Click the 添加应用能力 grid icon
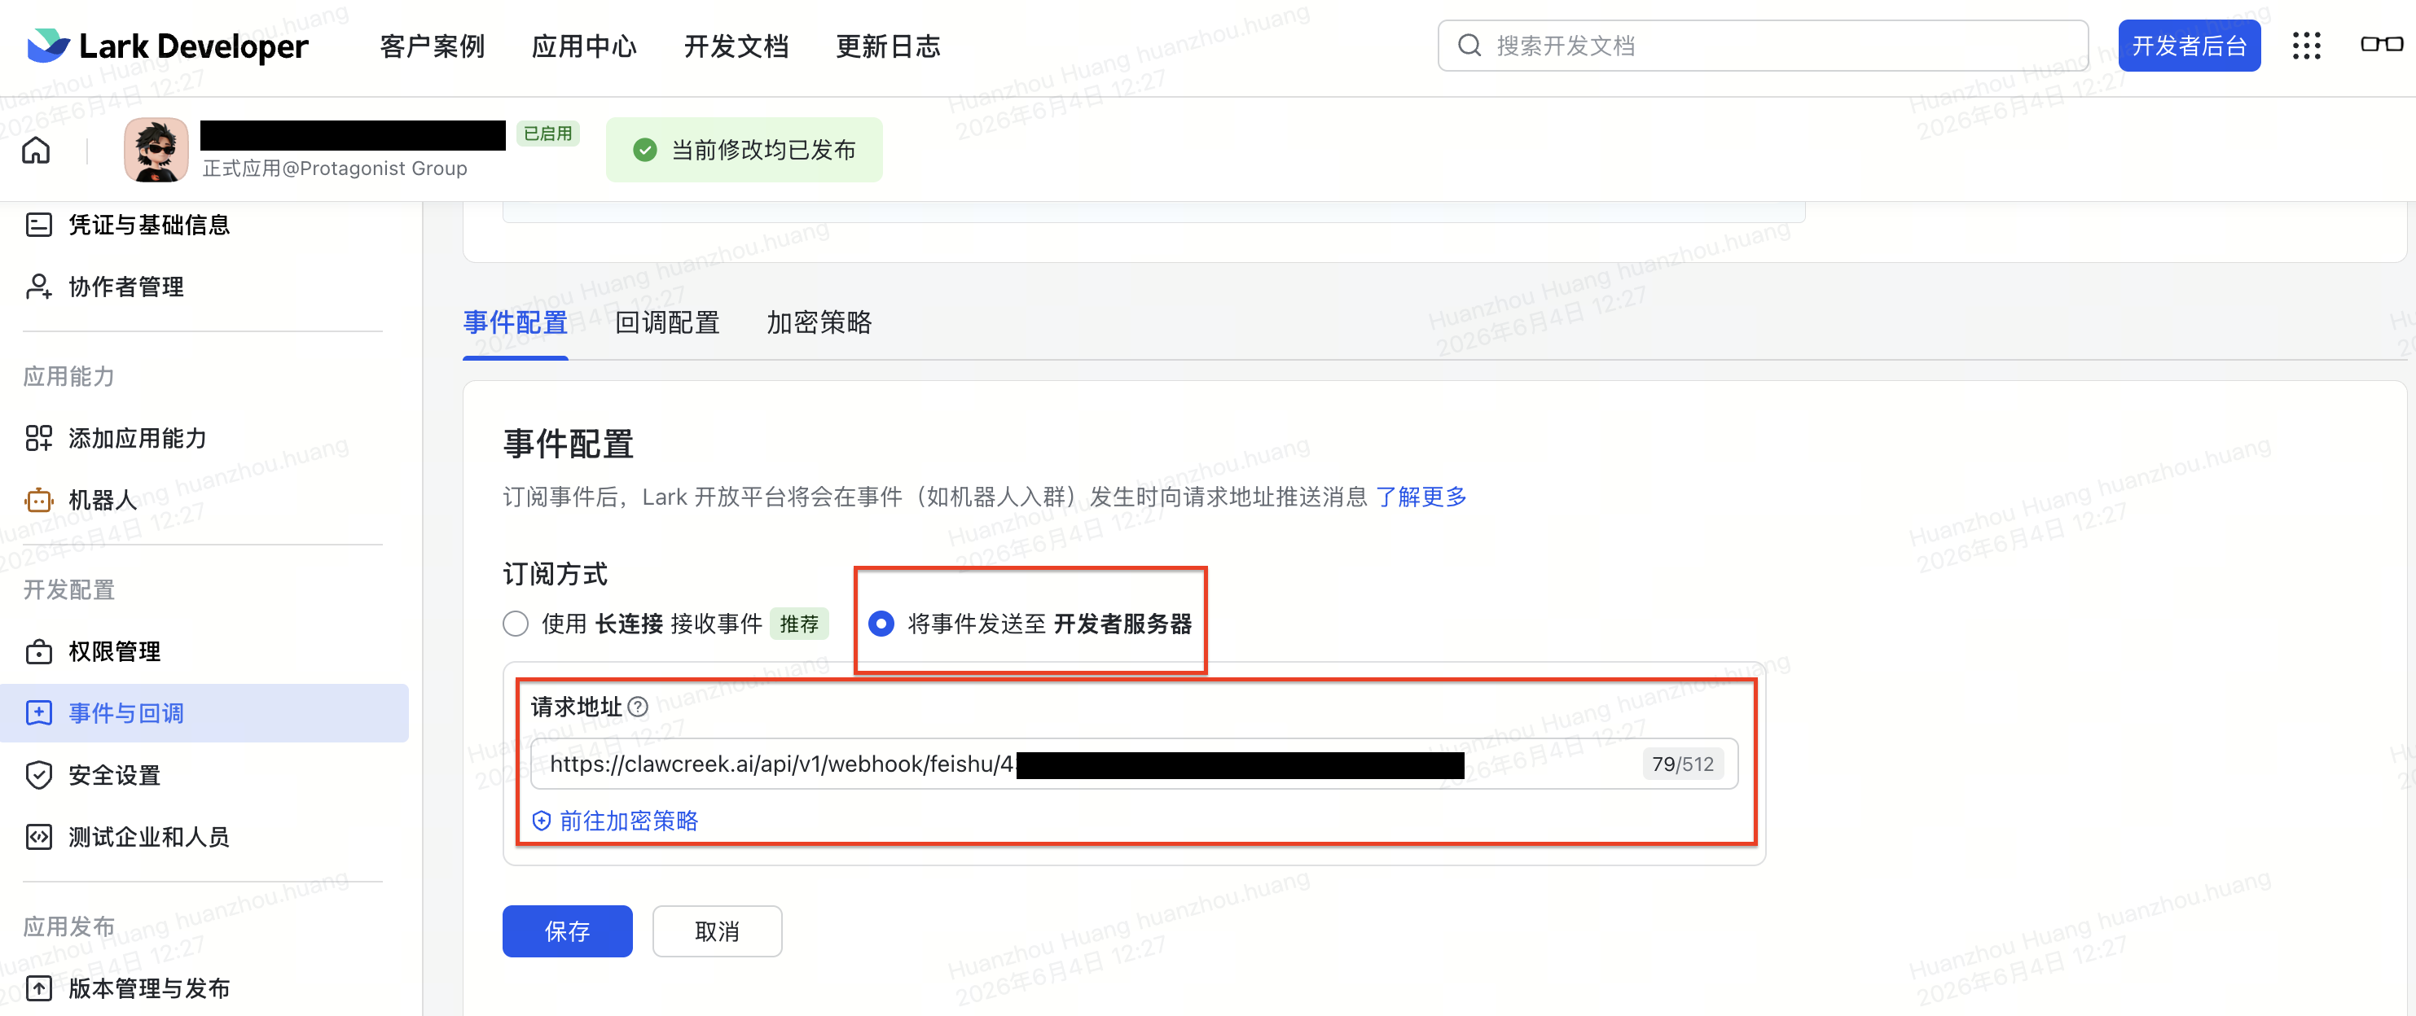The width and height of the screenshot is (2416, 1016). click(x=38, y=438)
